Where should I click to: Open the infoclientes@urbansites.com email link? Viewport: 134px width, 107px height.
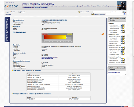50,57
